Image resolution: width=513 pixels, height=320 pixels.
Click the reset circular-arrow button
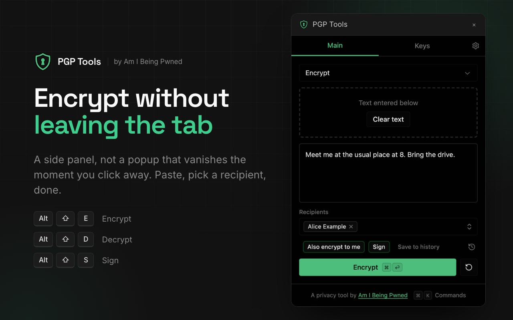(x=469, y=267)
